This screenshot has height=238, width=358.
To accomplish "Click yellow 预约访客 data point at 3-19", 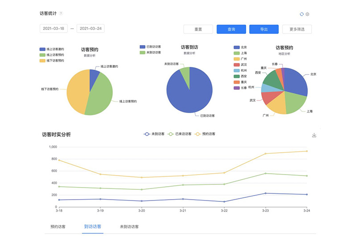I will point(100,174).
